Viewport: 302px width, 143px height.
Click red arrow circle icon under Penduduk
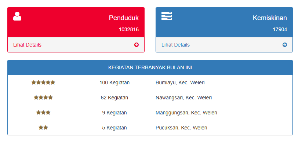(x=137, y=45)
